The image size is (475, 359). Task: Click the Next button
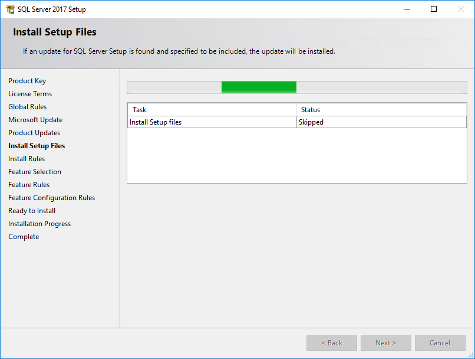386,343
